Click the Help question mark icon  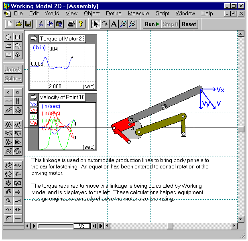click(x=81, y=24)
